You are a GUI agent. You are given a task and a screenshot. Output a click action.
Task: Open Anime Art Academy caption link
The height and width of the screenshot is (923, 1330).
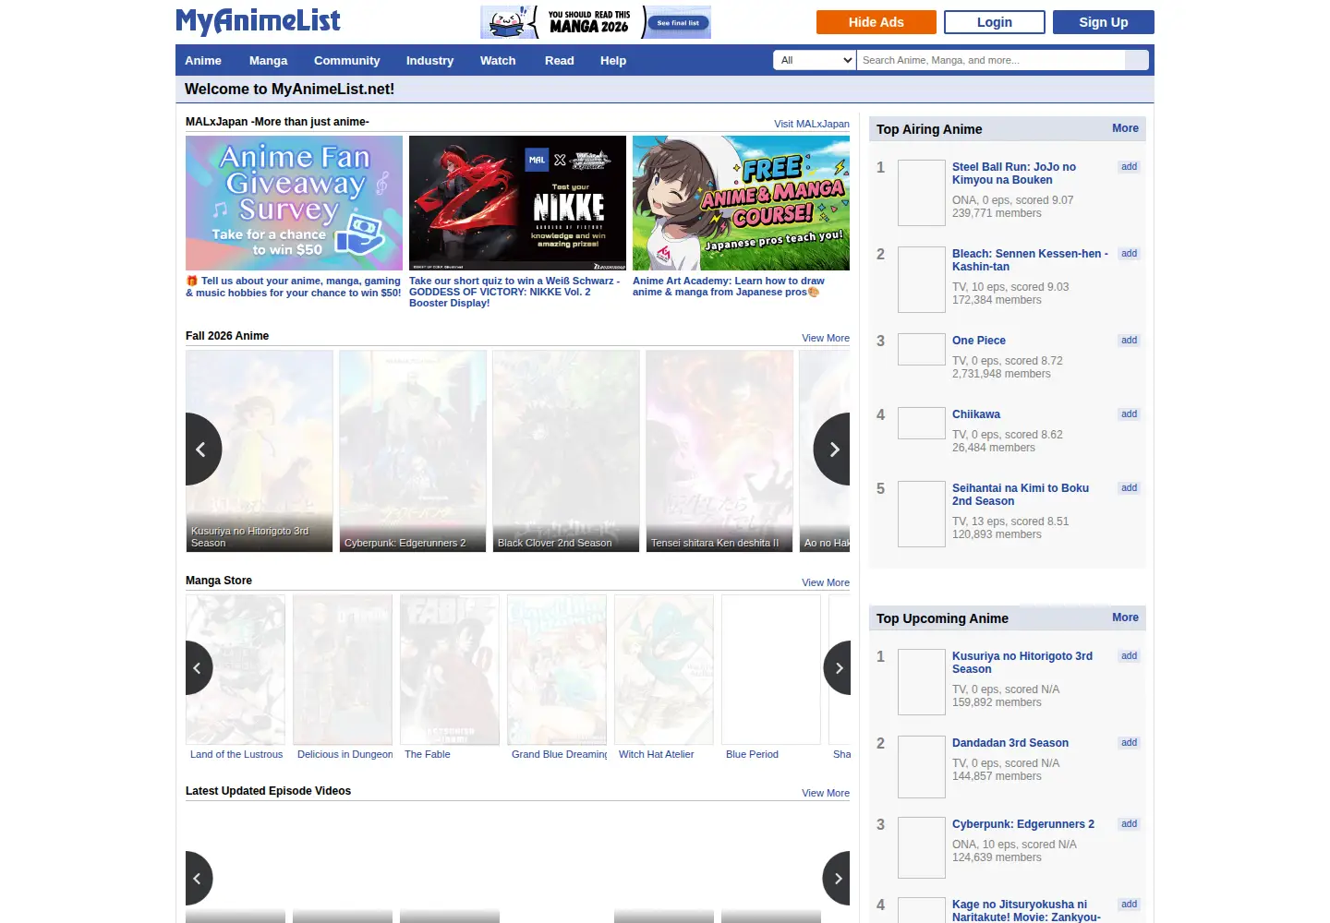(729, 286)
